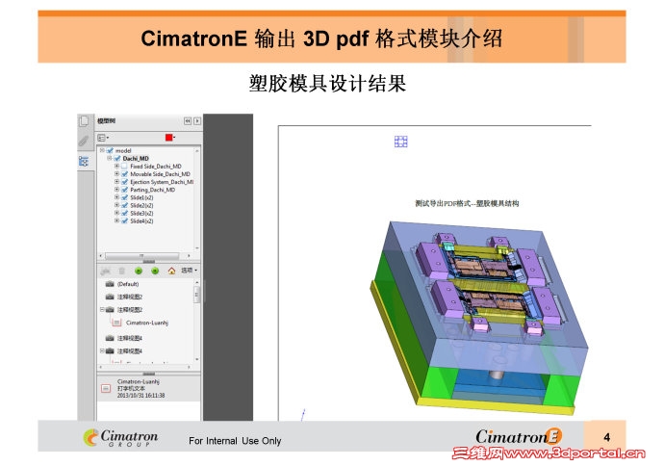
Task: Expand the Slide3(x2) node
Action: (x=116, y=213)
